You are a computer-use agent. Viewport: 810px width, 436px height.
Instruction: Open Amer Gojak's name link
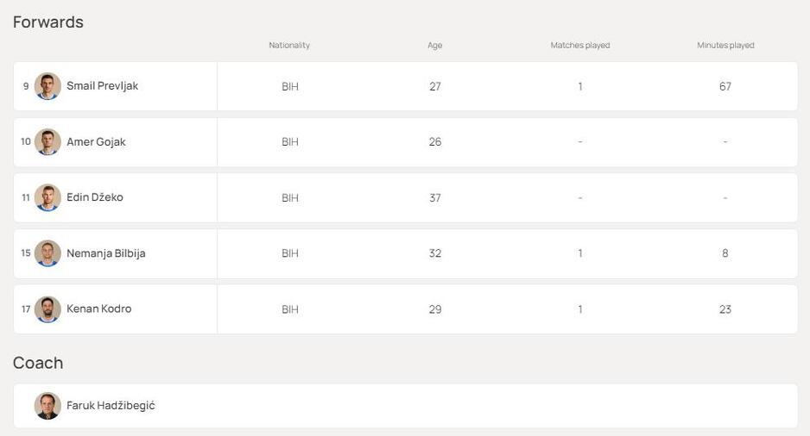pos(96,142)
